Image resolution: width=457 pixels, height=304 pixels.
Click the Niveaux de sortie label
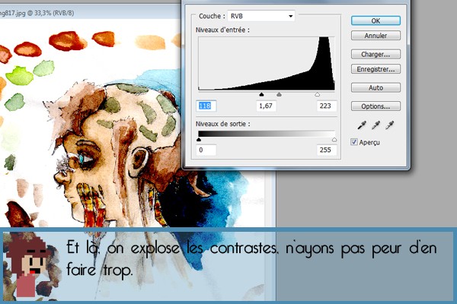coord(222,124)
